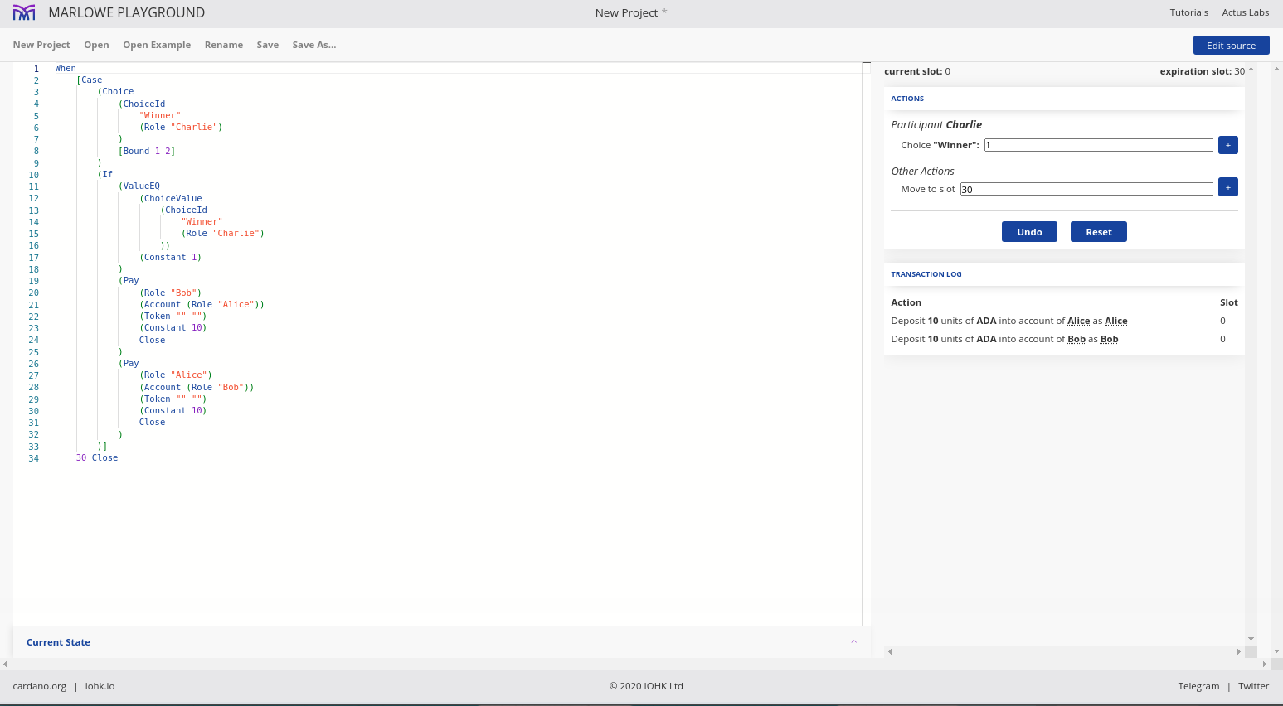Viewport: 1283px width, 706px height.
Task: Open the New Project menu item
Action: coord(41,45)
